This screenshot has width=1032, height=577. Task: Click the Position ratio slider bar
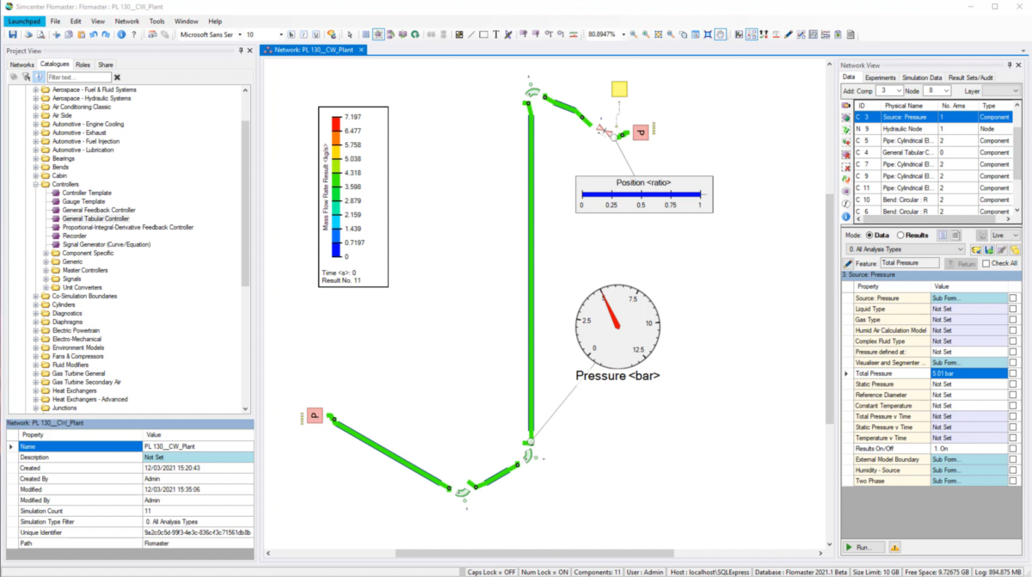pos(640,194)
